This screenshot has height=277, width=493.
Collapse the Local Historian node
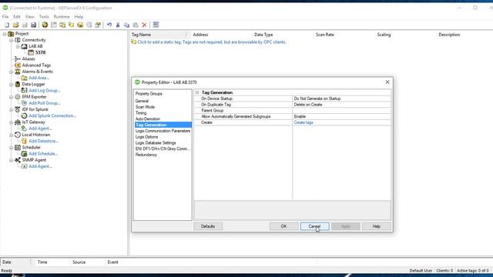point(12,135)
